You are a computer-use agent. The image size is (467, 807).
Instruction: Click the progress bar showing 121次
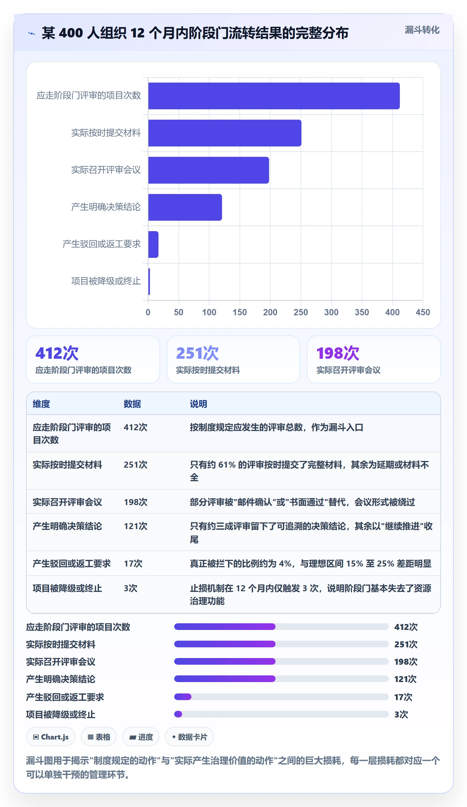pyautogui.click(x=281, y=679)
